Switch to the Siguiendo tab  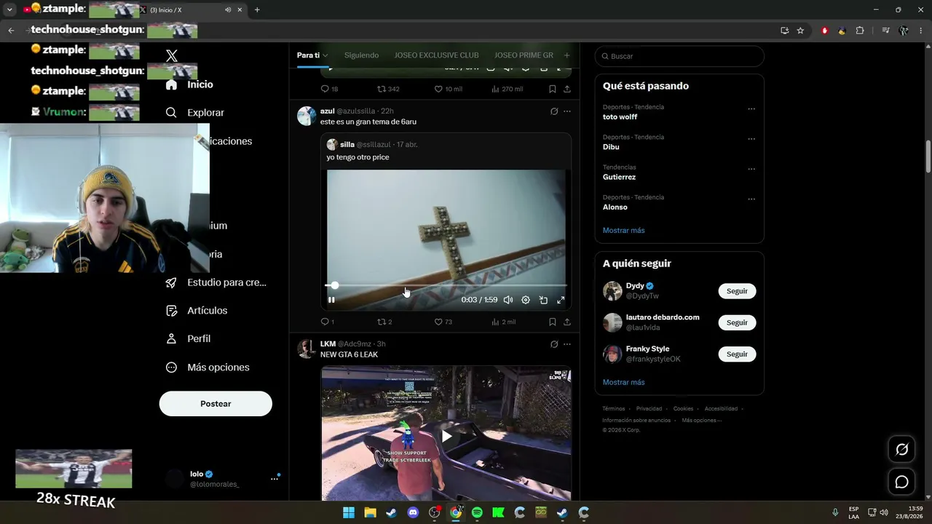[x=361, y=55]
